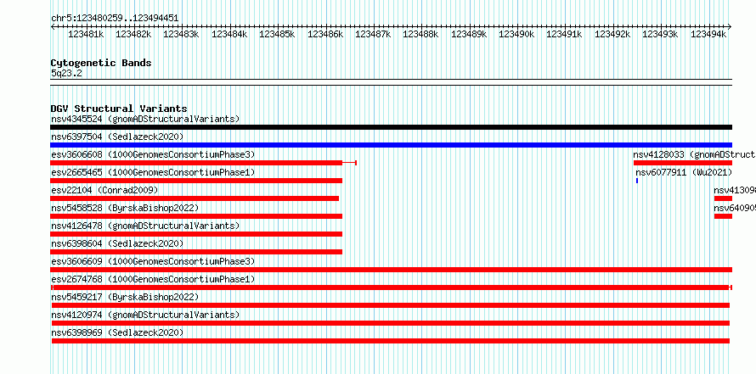The width and height of the screenshot is (756, 374).
Task: Select the long blue nsv6397504 bar
Action: pyautogui.click(x=391, y=145)
